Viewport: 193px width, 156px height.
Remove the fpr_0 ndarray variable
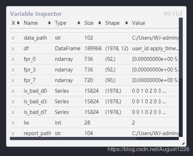coord(13,59)
